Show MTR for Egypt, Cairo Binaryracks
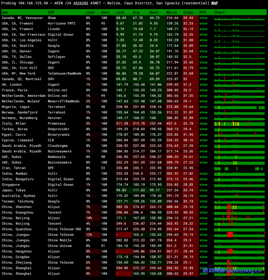 coord(203,135)
